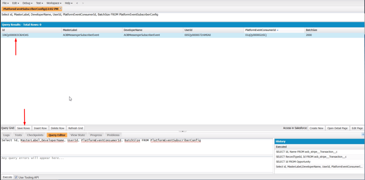Select history query Select id, MasterLabel, DeveloperName
The image size is (365, 180).
click(x=319, y=167)
